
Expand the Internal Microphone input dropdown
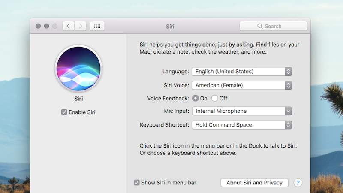[x=242, y=111]
